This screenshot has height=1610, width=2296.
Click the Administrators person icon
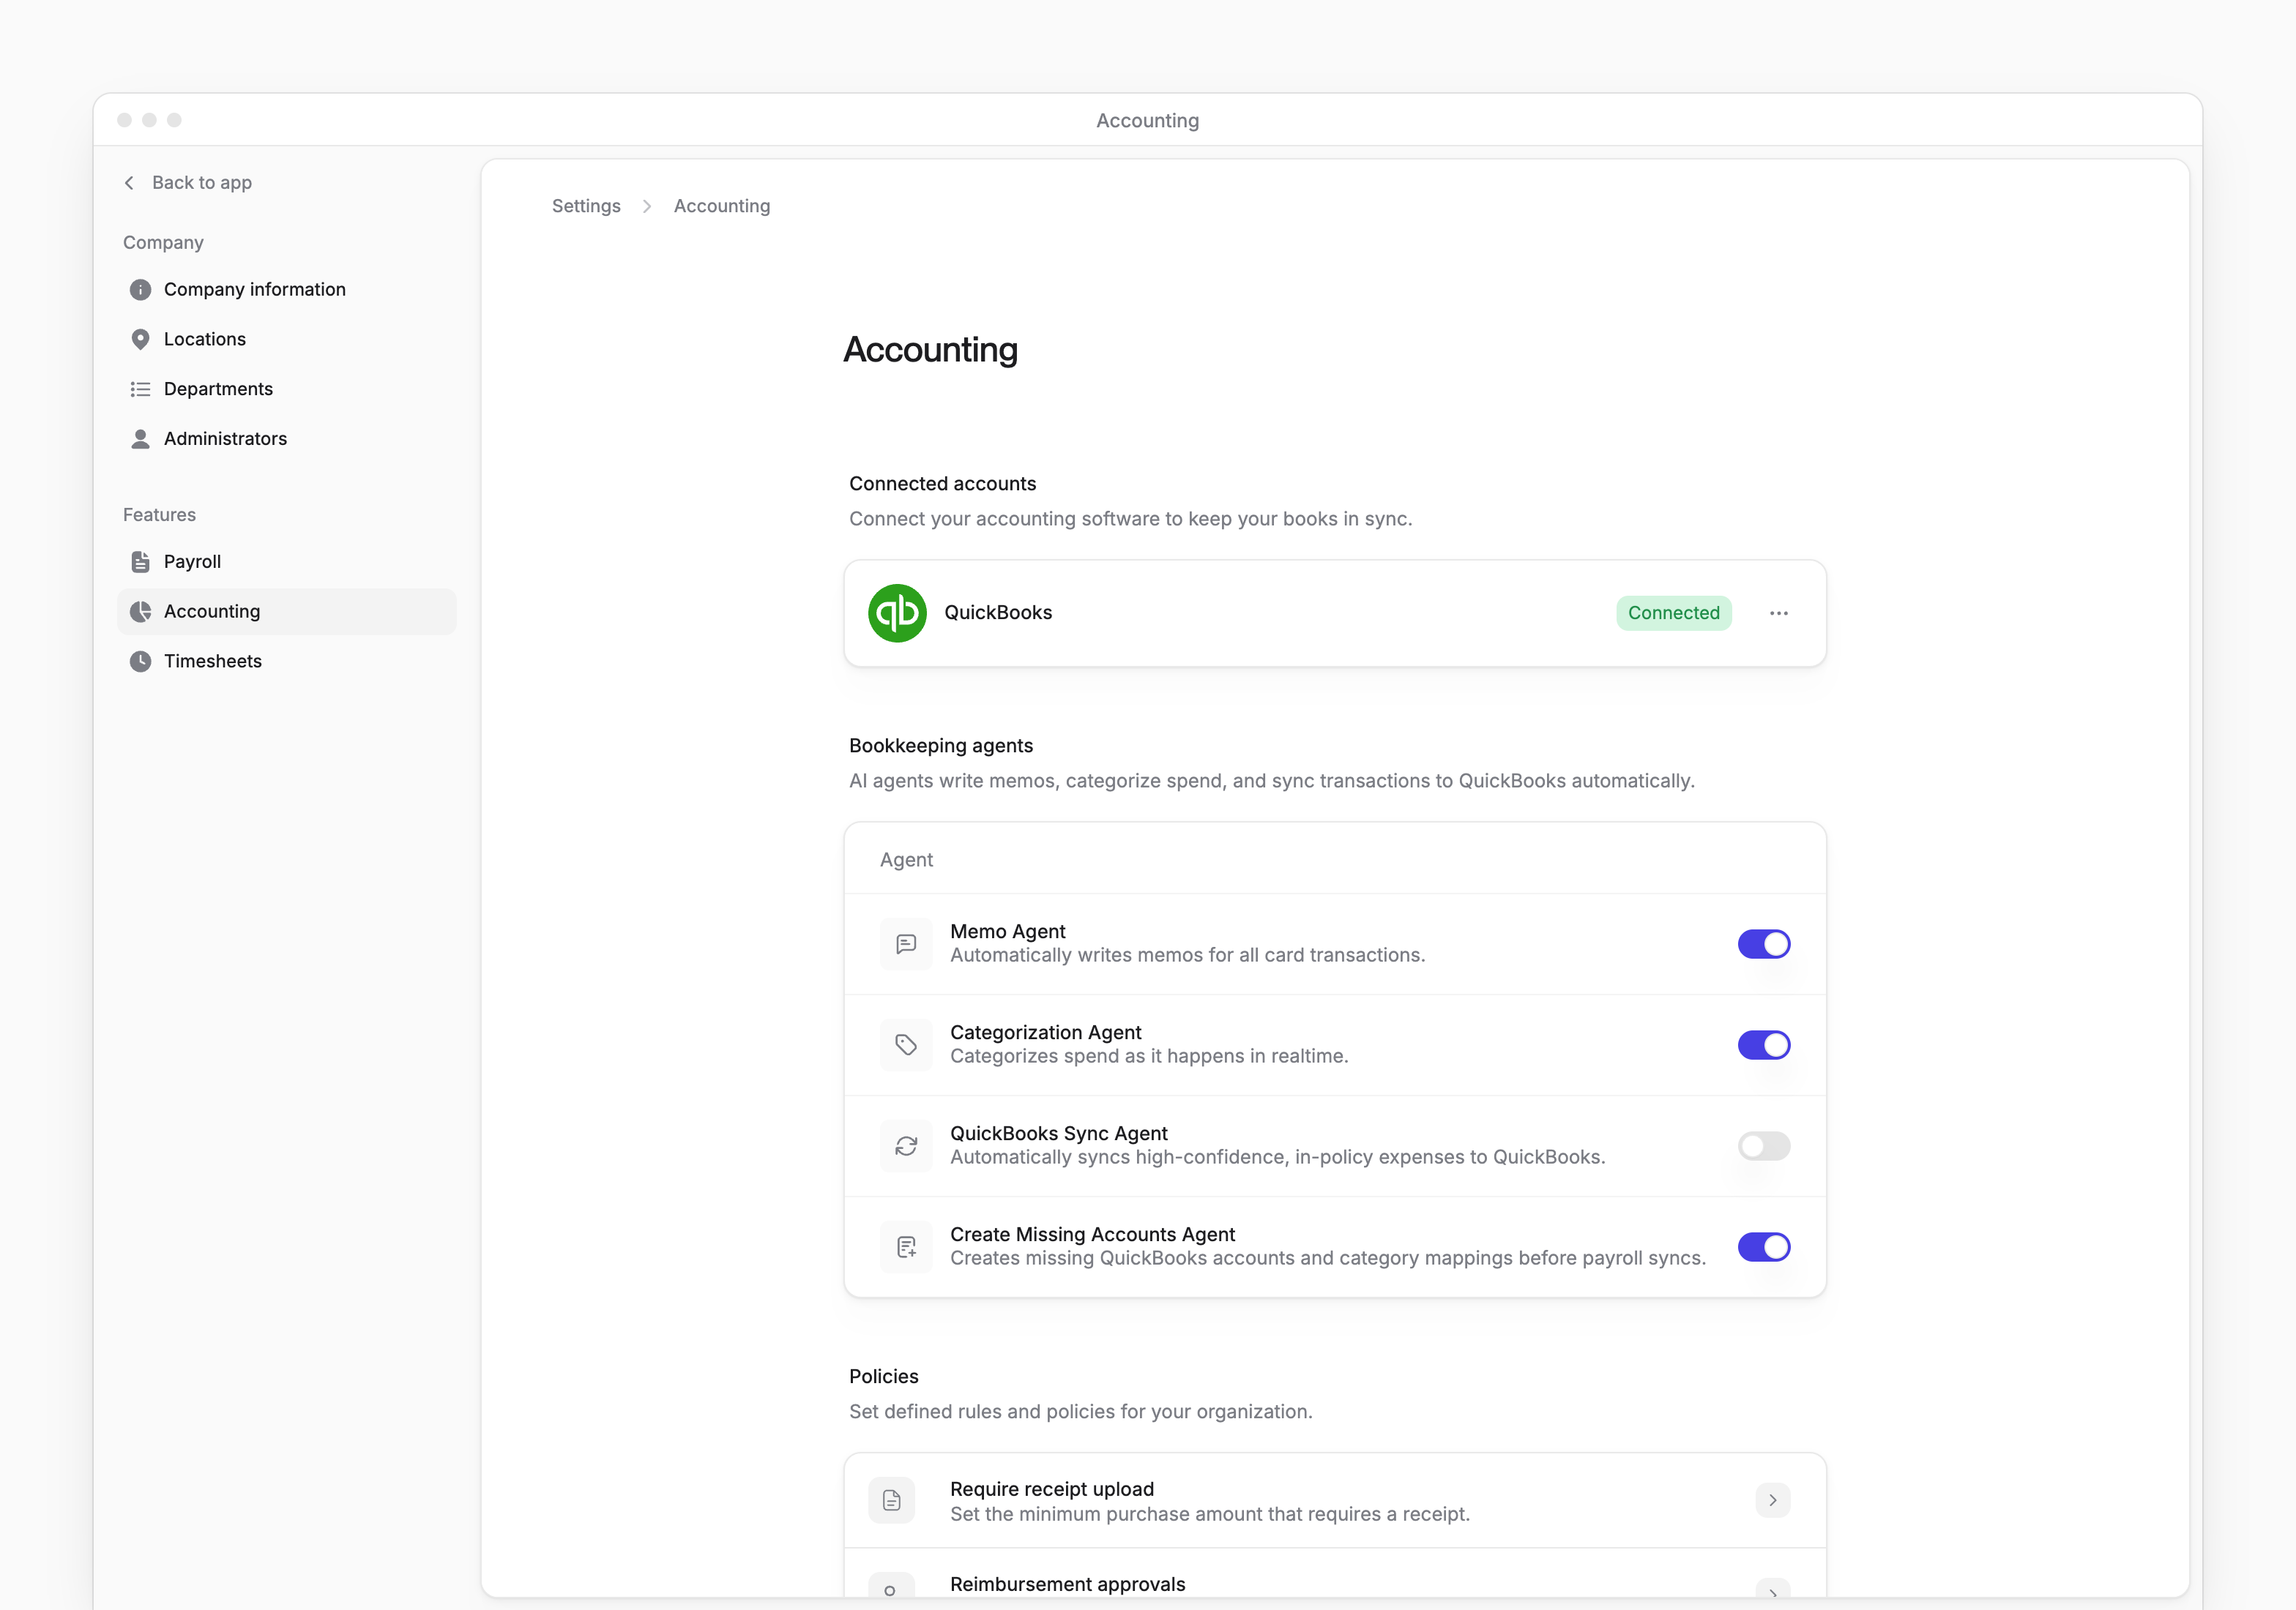140,439
